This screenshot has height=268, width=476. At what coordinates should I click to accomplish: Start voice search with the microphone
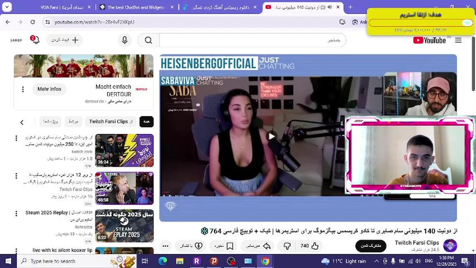point(125,40)
